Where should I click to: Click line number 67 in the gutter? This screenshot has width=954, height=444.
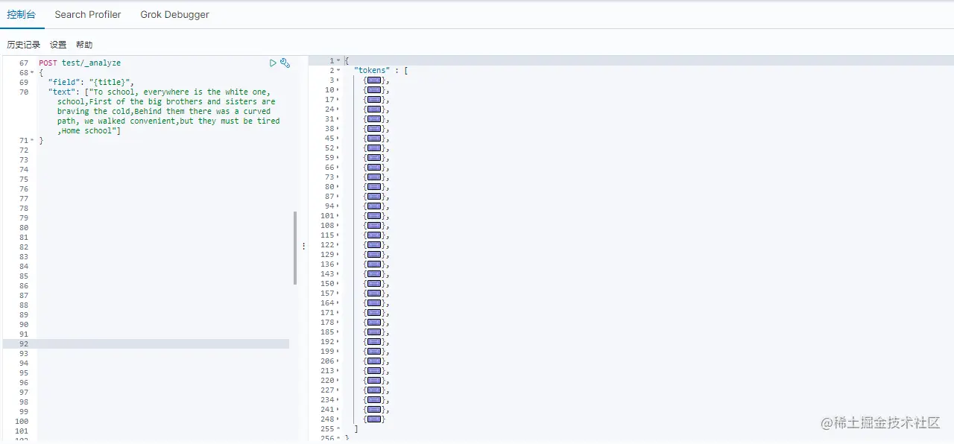[x=24, y=63]
